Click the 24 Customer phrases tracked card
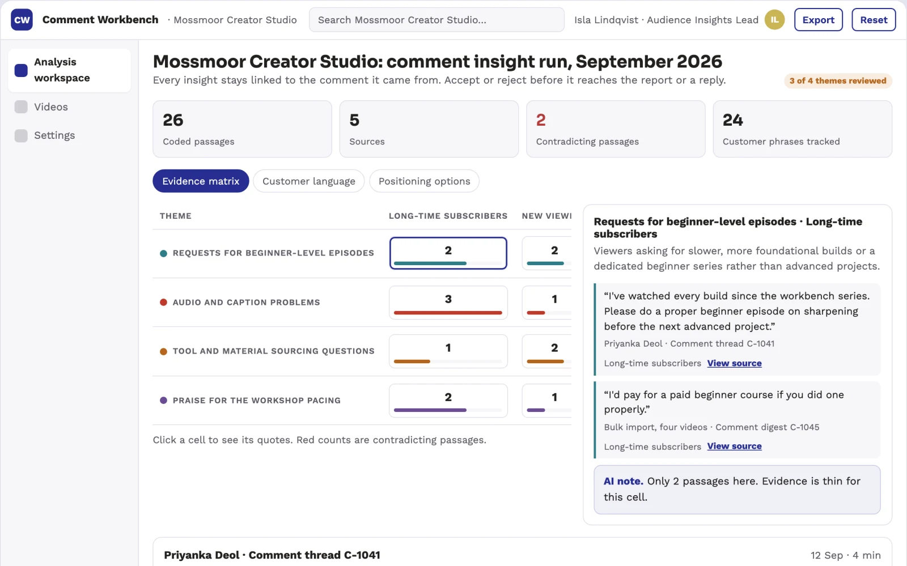Image resolution: width=907 pixels, height=566 pixels. [x=802, y=129]
